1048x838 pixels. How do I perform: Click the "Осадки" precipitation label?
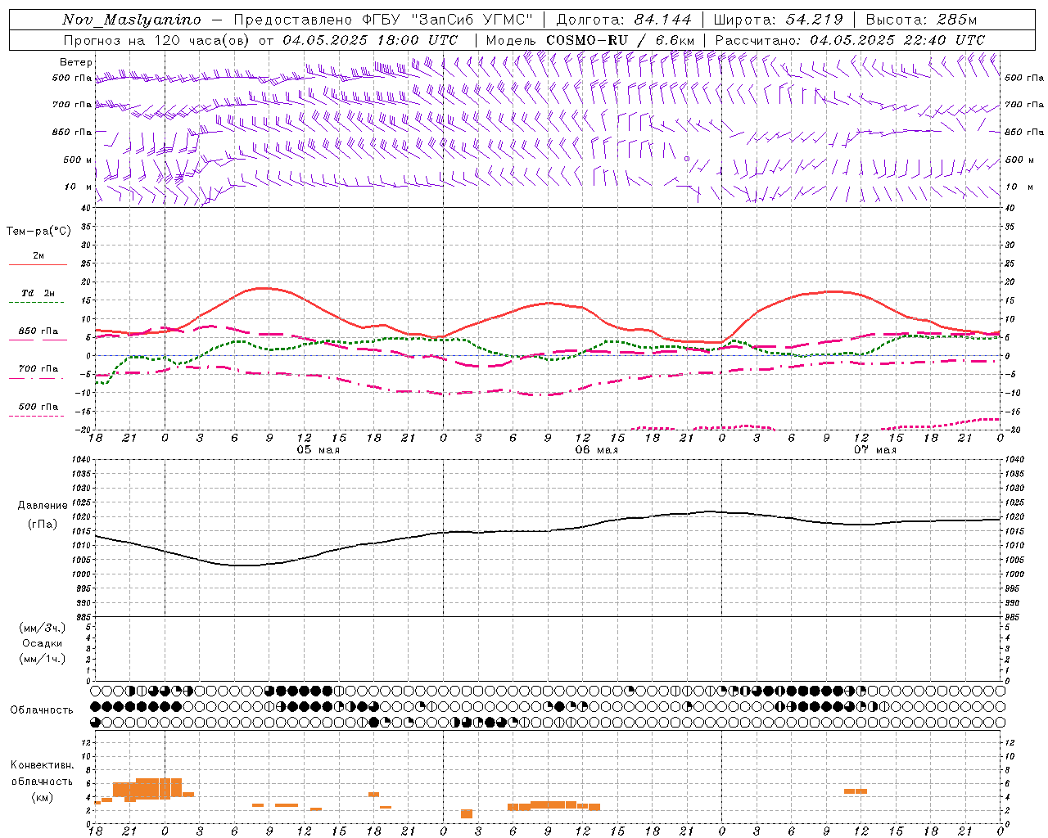coord(43,643)
